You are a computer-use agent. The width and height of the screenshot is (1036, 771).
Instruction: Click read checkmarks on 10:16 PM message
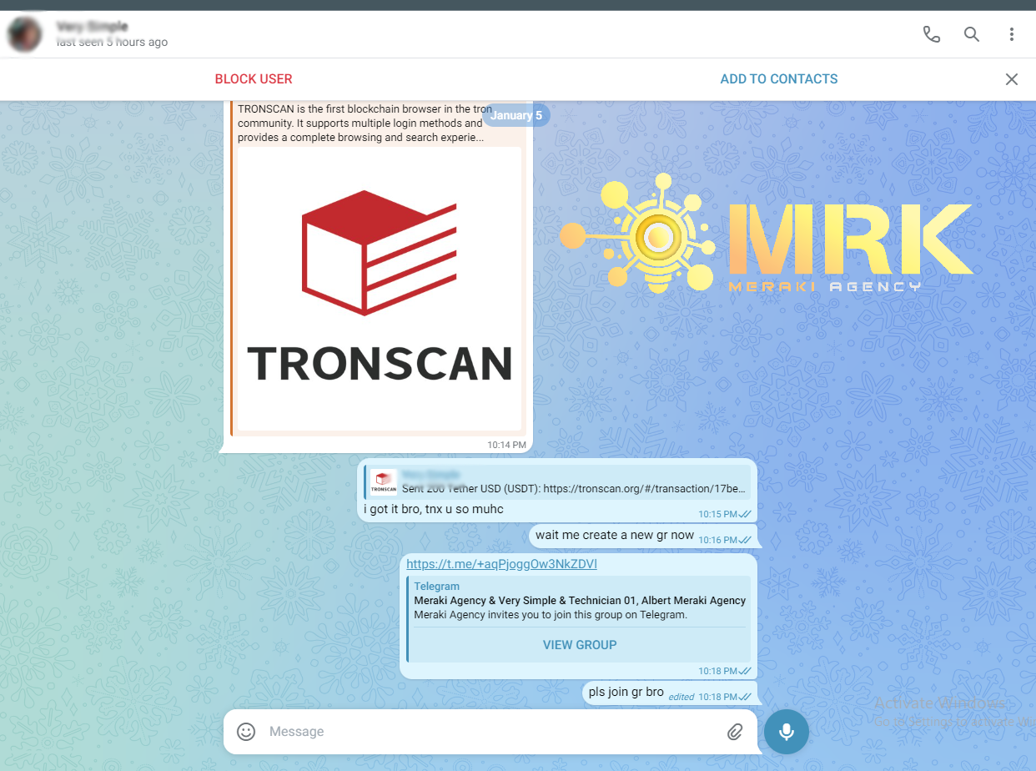pyautogui.click(x=745, y=540)
